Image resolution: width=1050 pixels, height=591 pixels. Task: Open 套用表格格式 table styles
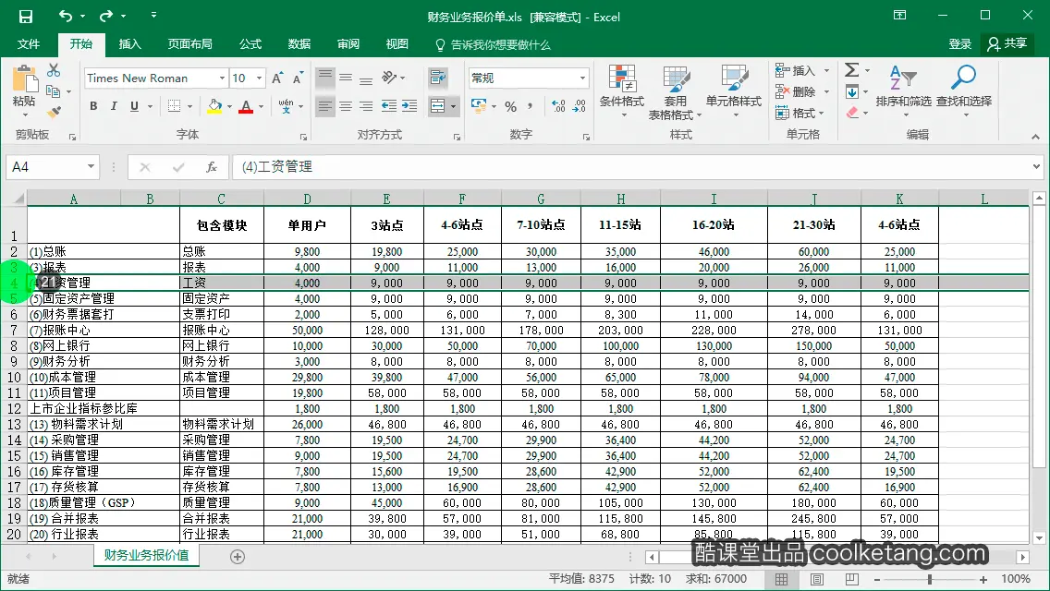pos(675,92)
